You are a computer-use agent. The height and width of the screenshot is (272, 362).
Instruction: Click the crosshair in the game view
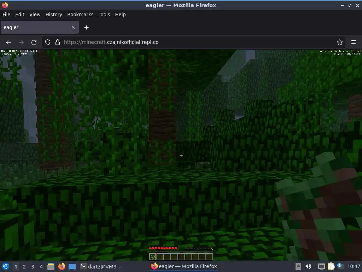(181, 155)
